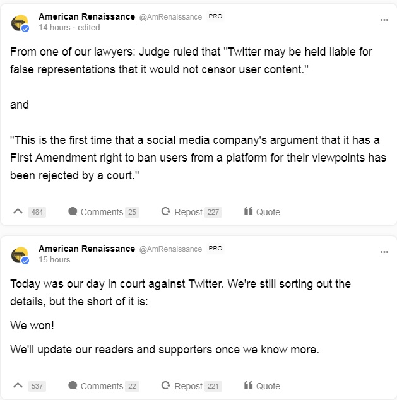
Task: Click the PRO badge on first post
Action: tap(215, 16)
